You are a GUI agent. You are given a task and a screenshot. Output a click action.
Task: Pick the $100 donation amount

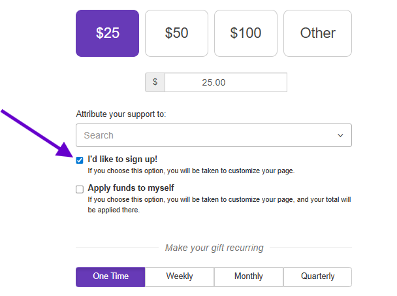coord(246,33)
